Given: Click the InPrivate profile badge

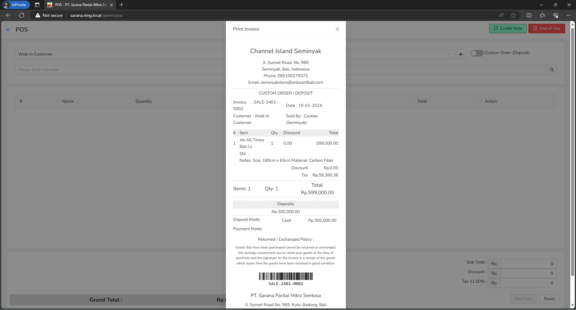Looking at the screenshot, I should [16, 5].
